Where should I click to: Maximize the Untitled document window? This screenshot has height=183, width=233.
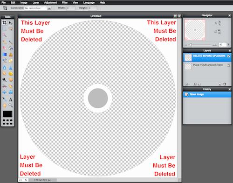point(175,16)
